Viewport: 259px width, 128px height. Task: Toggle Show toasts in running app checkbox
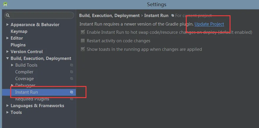click(x=83, y=49)
